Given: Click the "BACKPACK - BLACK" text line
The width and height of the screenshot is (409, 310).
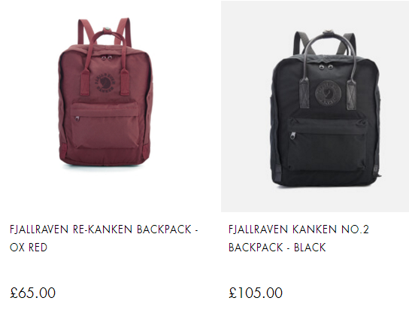Looking at the screenshot, I should tap(277, 248).
